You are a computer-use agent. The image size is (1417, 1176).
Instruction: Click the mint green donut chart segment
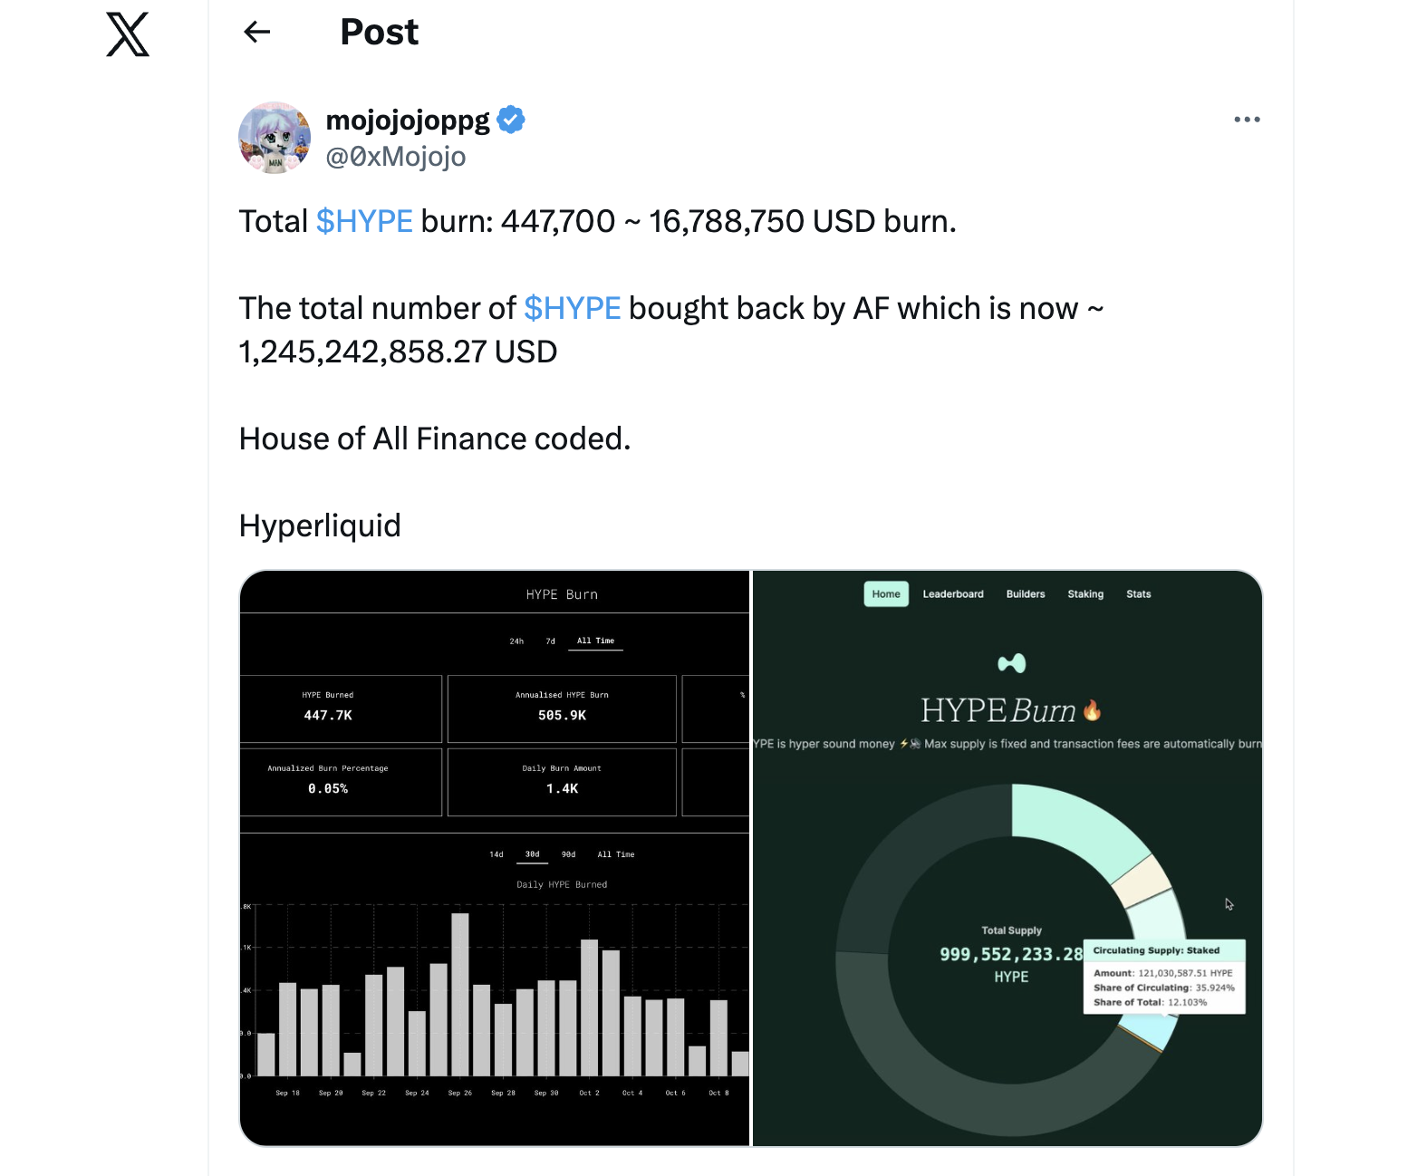(1075, 826)
